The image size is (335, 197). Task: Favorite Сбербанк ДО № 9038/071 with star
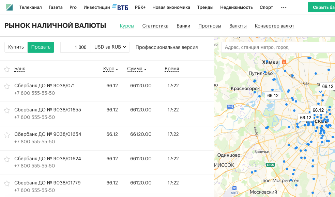pos(7,86)
